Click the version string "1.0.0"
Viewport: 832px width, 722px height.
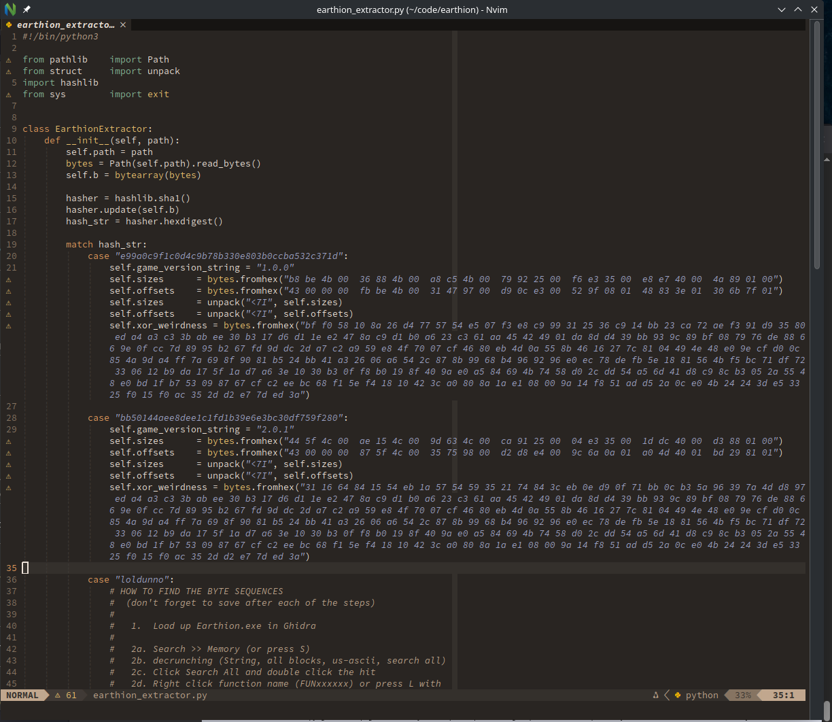pos(275,268)
